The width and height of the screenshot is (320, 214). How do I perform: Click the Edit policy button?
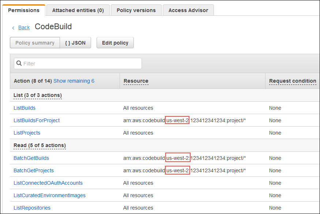115,42
